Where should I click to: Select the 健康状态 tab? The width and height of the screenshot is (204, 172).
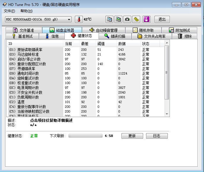82,36
